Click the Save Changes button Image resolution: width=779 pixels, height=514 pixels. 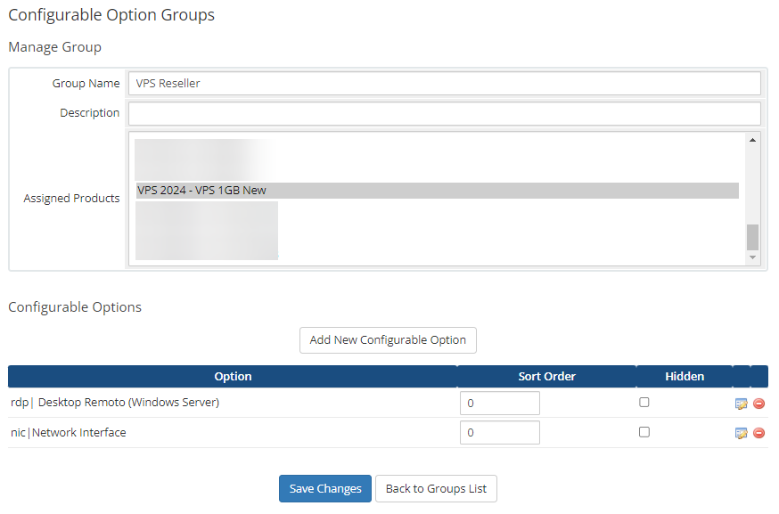tap(325, 489)
